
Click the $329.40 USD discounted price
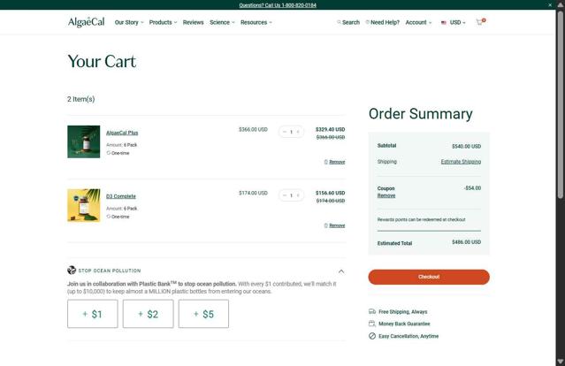coord(330,129)
